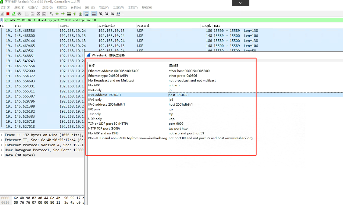Select the packet row at time 145.549243
Screen dimensions: 343x205
coord(43,61)
